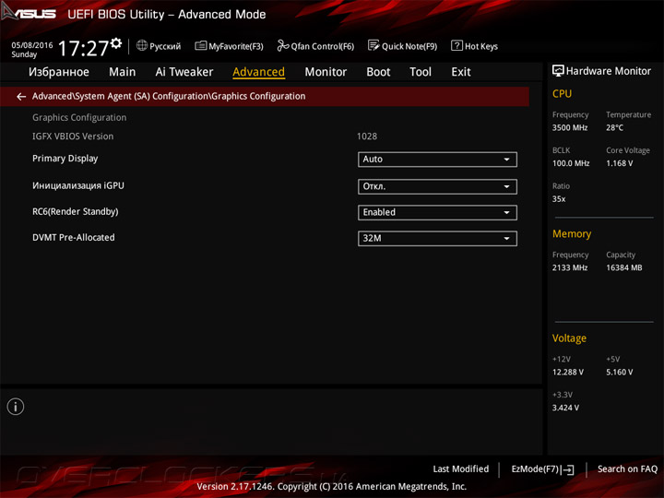Open time settings gear icon
Screen dimensions: 664x498
pyautogui.click(x=116, y=42)
